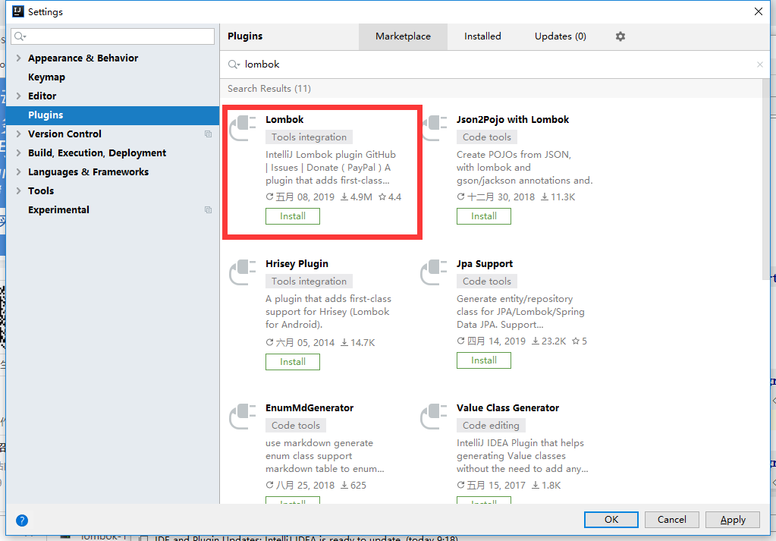
Task: Click Code tools tag under Jpa Support
Action: (x=487, y=282)
